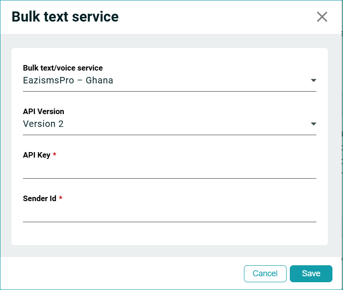Screen dimensions: 343x290
Task: Save the bulk text service settings
Action: pos(311,274)
